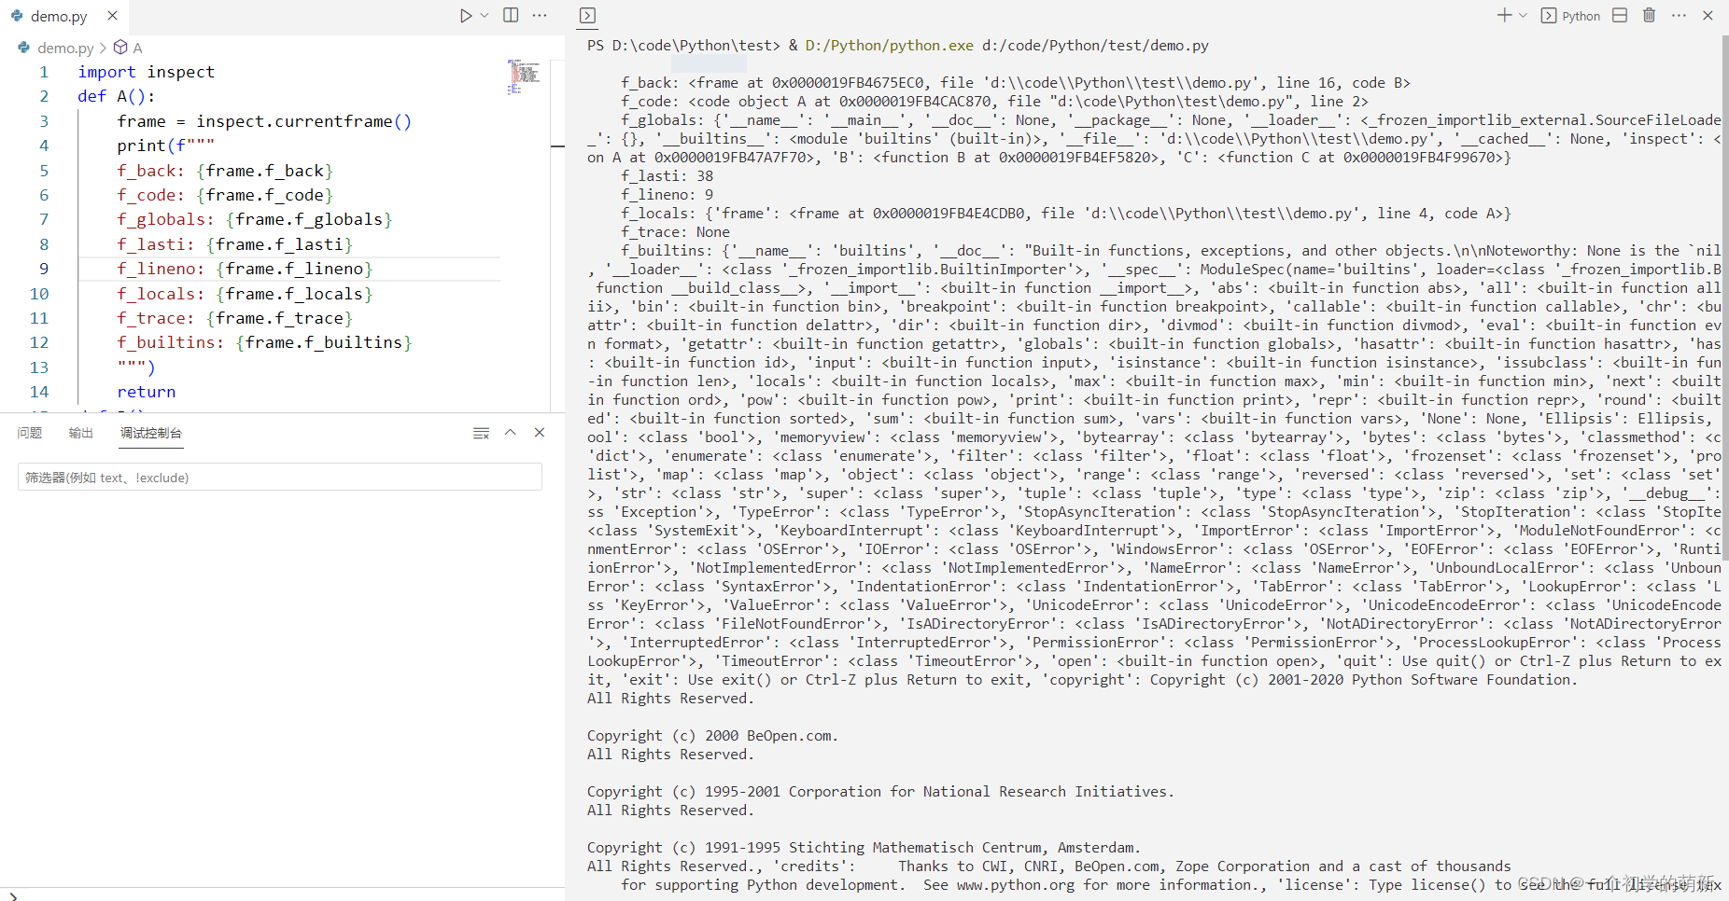Viewport: 1729px width, 901px height.
Task: Close the terminal panel
Action: coord(1708,16)
